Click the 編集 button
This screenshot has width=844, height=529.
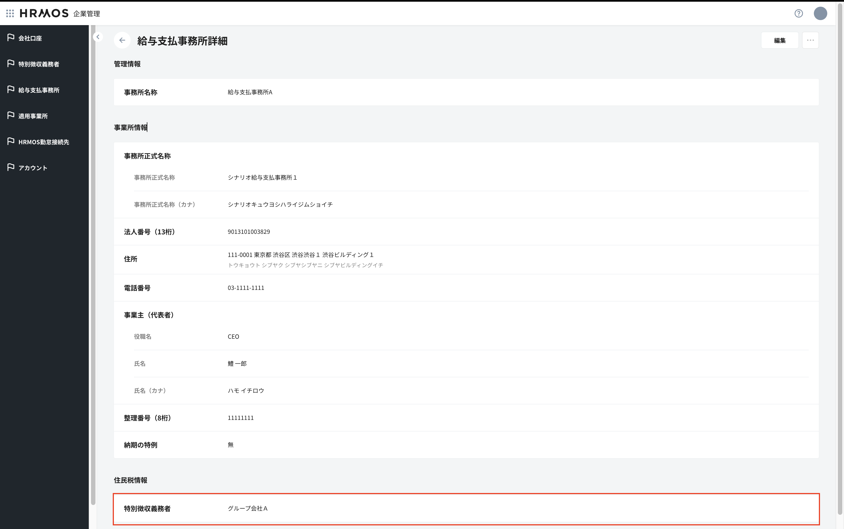[x=779, y=40]
